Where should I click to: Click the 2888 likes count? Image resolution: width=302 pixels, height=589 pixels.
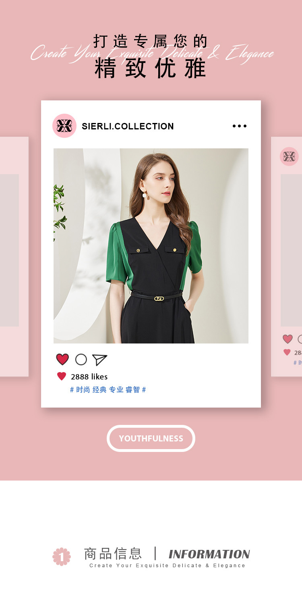tap(89, 377)
